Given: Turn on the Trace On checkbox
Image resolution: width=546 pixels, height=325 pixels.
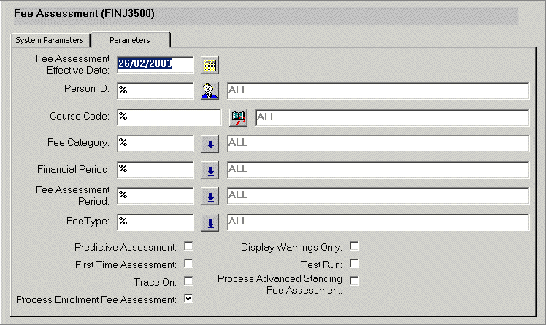Looking at the screenshot, I should pos(188,281).
